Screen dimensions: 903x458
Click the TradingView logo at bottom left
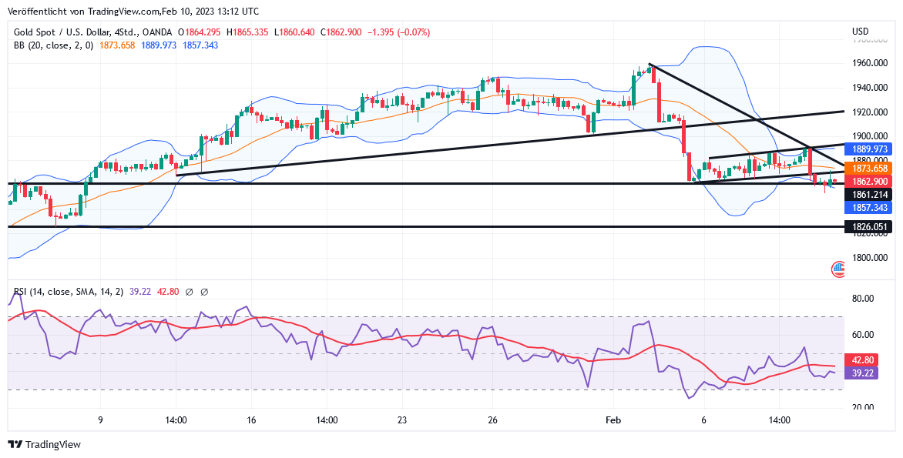[44, 444]
